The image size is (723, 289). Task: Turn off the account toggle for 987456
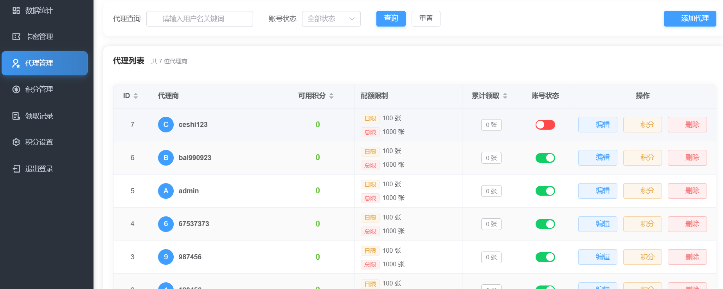tap(545, 257)
